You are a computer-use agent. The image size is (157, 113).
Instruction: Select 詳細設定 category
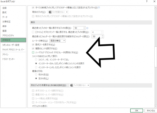13,40
